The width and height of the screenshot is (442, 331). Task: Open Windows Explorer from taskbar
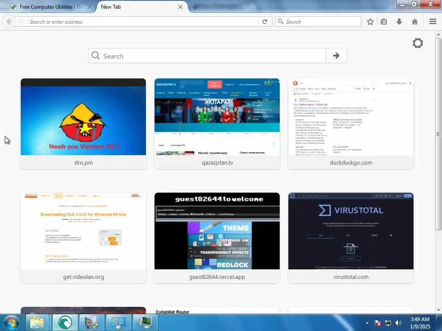point(38,322)
